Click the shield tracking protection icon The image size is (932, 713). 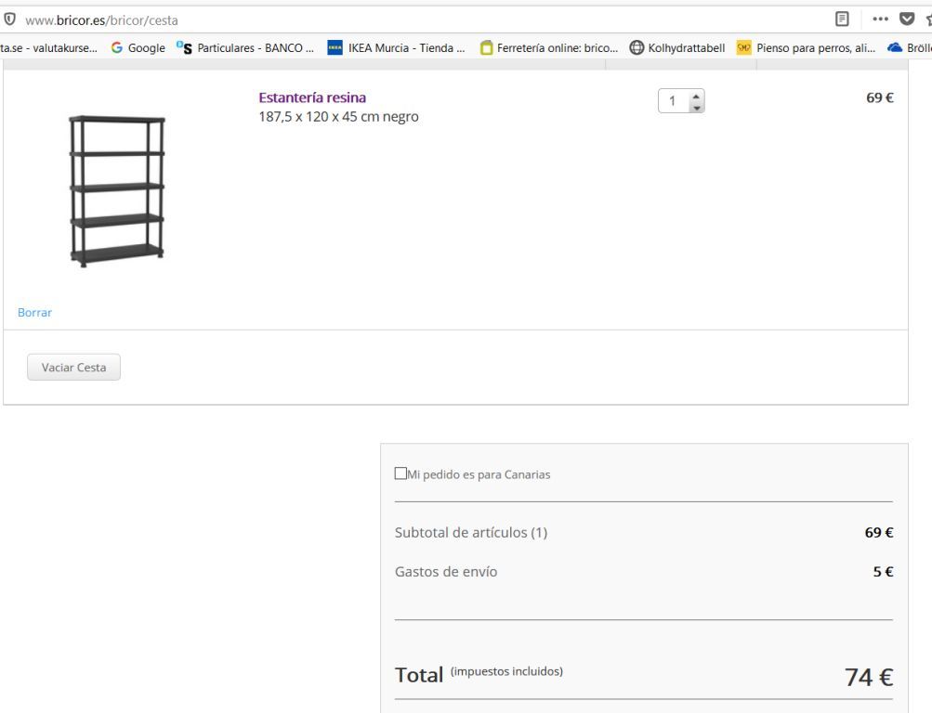click(x=9, y=19)
